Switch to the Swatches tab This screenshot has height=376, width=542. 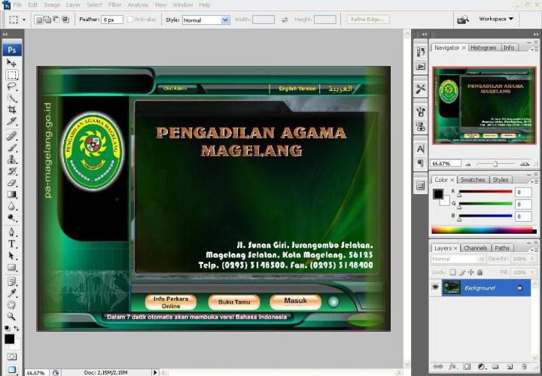(473, 180)
